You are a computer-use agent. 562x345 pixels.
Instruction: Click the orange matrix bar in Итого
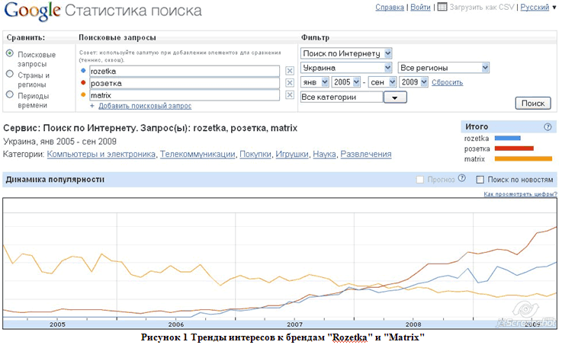[x=523, y=158]
